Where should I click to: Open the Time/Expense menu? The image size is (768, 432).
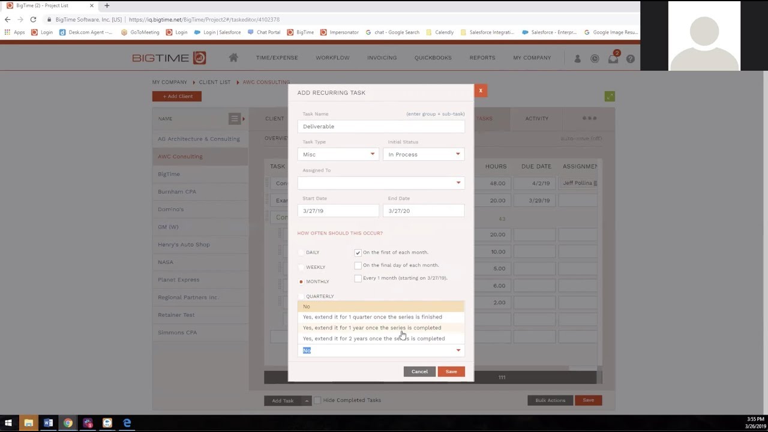tap(277, 58)
